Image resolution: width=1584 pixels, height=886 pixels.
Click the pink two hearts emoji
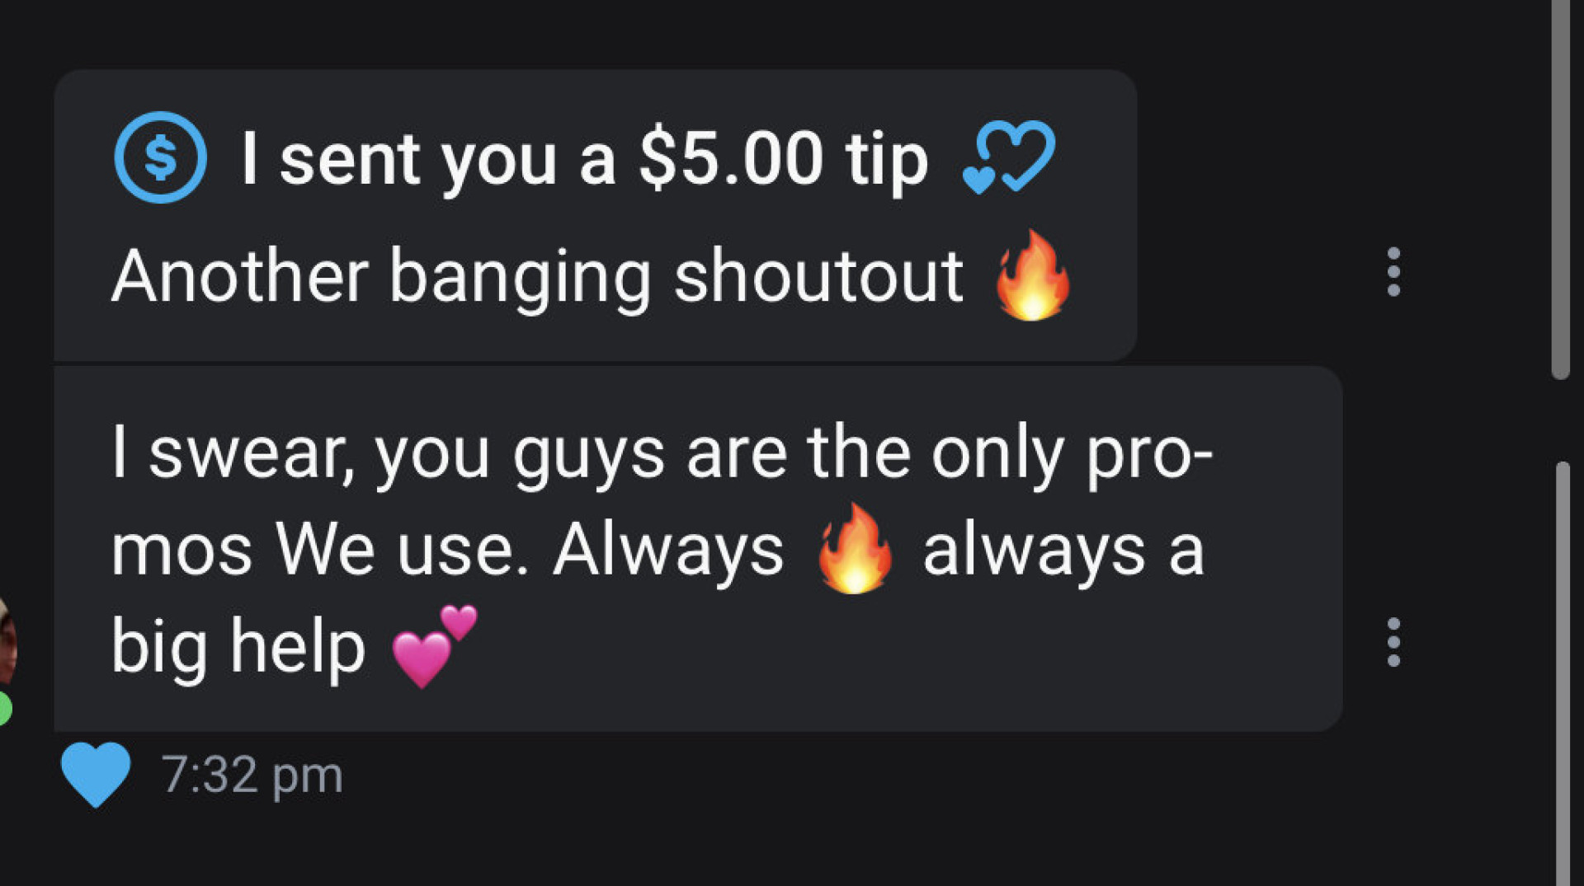coord(434,646)
